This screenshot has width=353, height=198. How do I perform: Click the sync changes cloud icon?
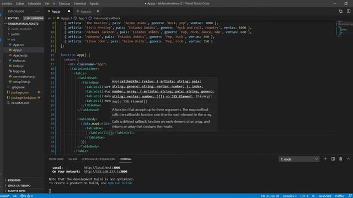(15, 196)
